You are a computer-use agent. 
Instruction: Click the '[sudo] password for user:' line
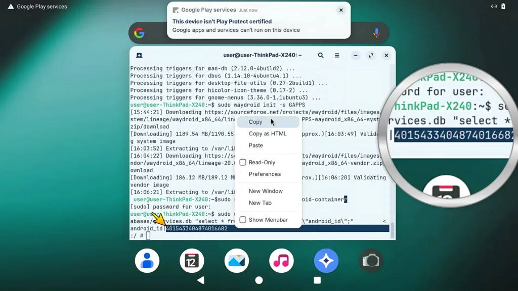(x=170, y=207)
